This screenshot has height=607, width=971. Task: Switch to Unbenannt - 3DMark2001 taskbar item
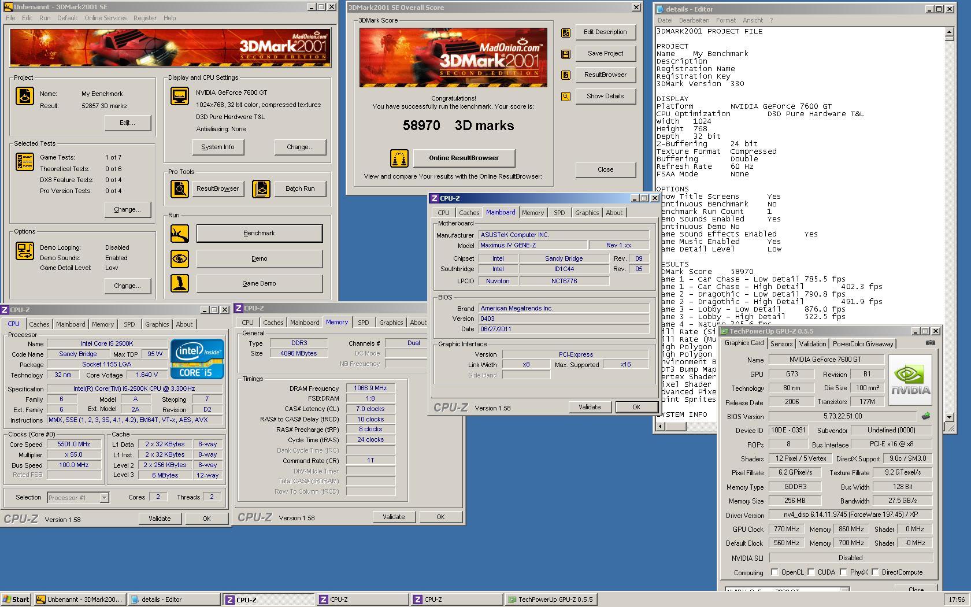(x=80, y=599)
